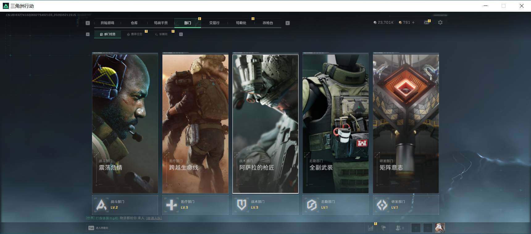The image size is (531, 234).
Task: Close the 三角洲行动 window
Action: coord(522,6)
